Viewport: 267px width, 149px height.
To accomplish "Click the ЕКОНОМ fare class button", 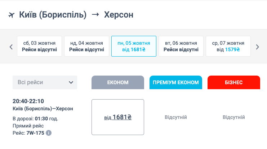I will pos(118,82).
